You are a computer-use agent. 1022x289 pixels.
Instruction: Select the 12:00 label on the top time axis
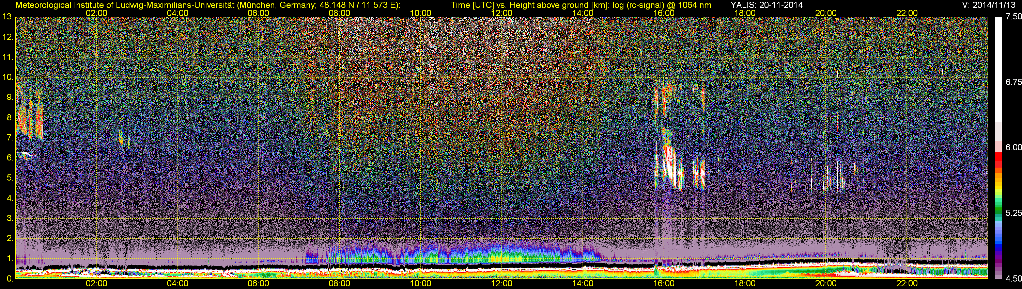pos(501,13)
